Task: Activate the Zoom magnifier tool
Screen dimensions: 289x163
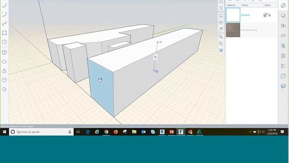Action: (221, 37)
